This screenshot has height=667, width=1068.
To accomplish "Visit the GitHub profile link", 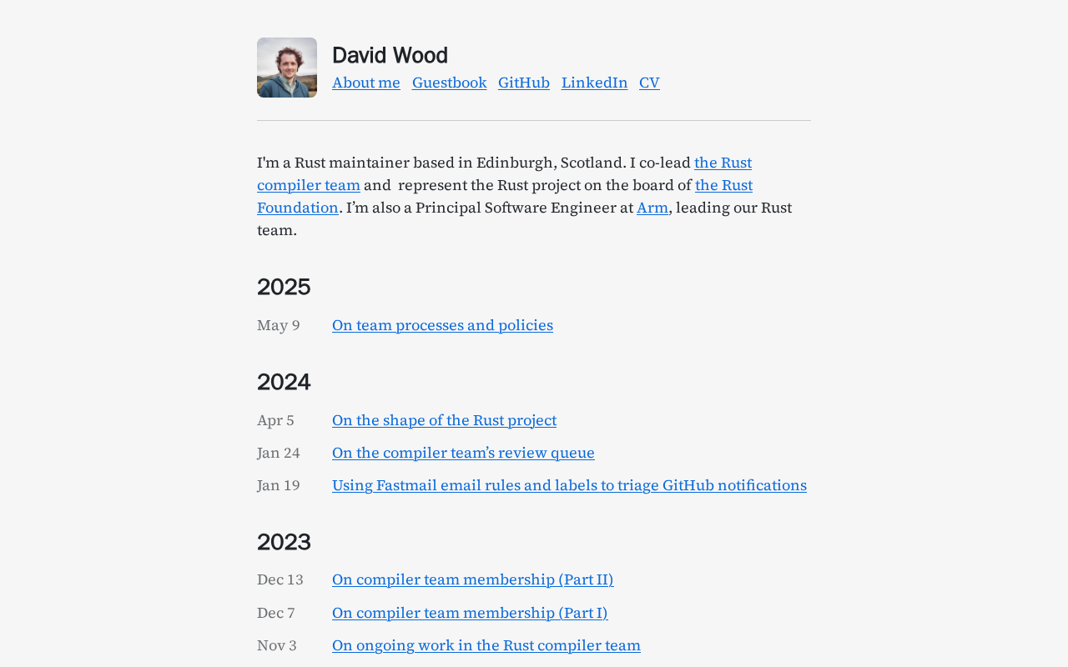I will pyautogui.click(x=524, y=83).
